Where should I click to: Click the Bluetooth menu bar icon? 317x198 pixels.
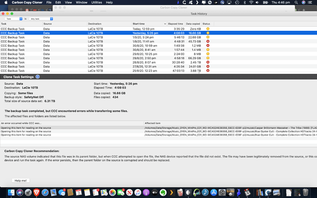click(x=244, y=2)
